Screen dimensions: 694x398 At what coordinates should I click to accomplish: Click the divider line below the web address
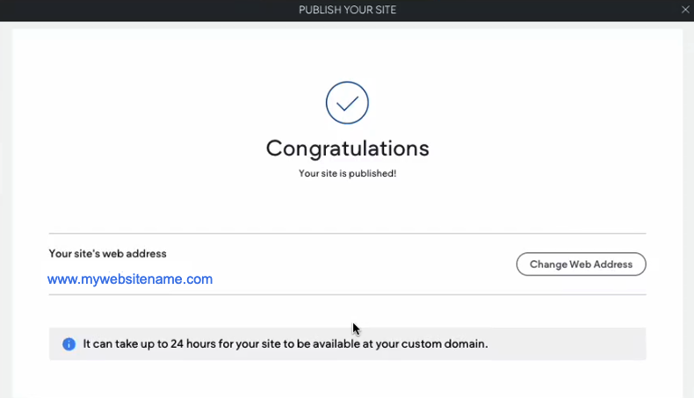coord(348,294)
